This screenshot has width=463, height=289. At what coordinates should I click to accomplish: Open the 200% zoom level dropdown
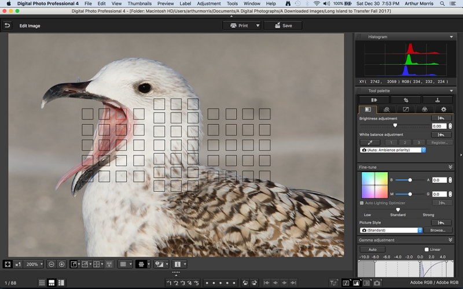pos(34,264)
